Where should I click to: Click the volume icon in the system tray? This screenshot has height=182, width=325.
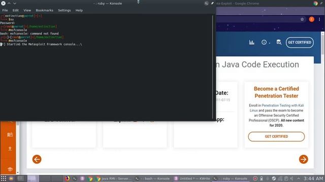(291, 178)
